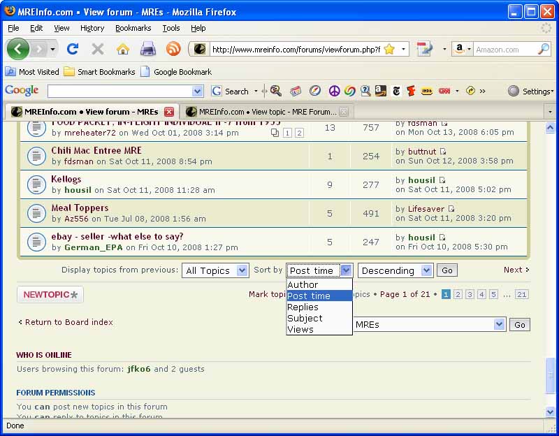Screen dimensions: 559x436
Task: Open the Bookmarks menu
Action: 133,28
